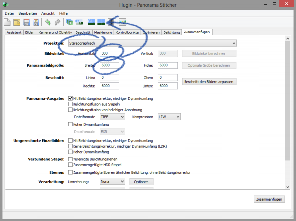Screen dimensions: 296x221
Task: Click the Breite panorama size field
Action: (x=110, y=65)
